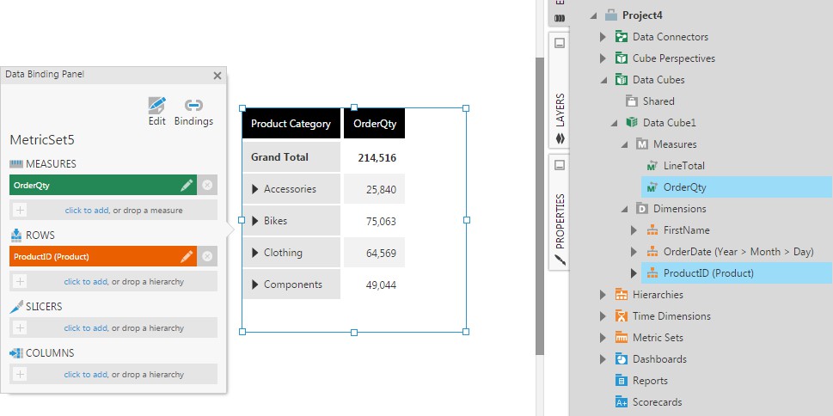The width and height of the screenshot is (833, 416).
Task: Collapse the Data Cubes folder
Action: pos(603,80)
